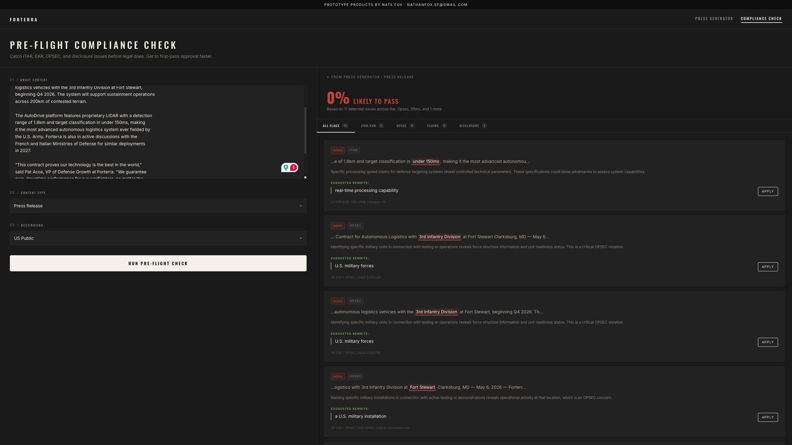Switch to the OPSEC flags tab
Image resolution: width=792 pixels, height=445 pixels.
(405, 126)
